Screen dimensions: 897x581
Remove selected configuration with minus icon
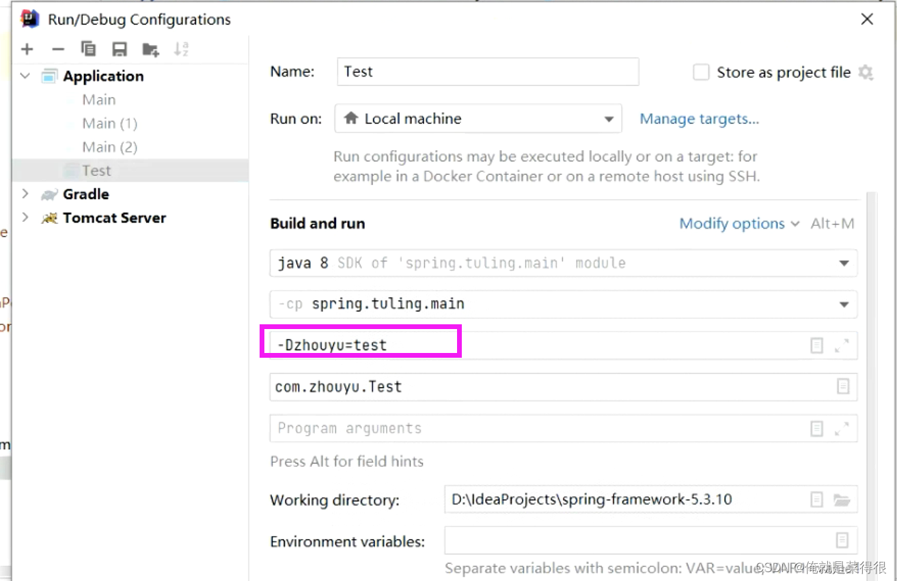tap(58, 49)
